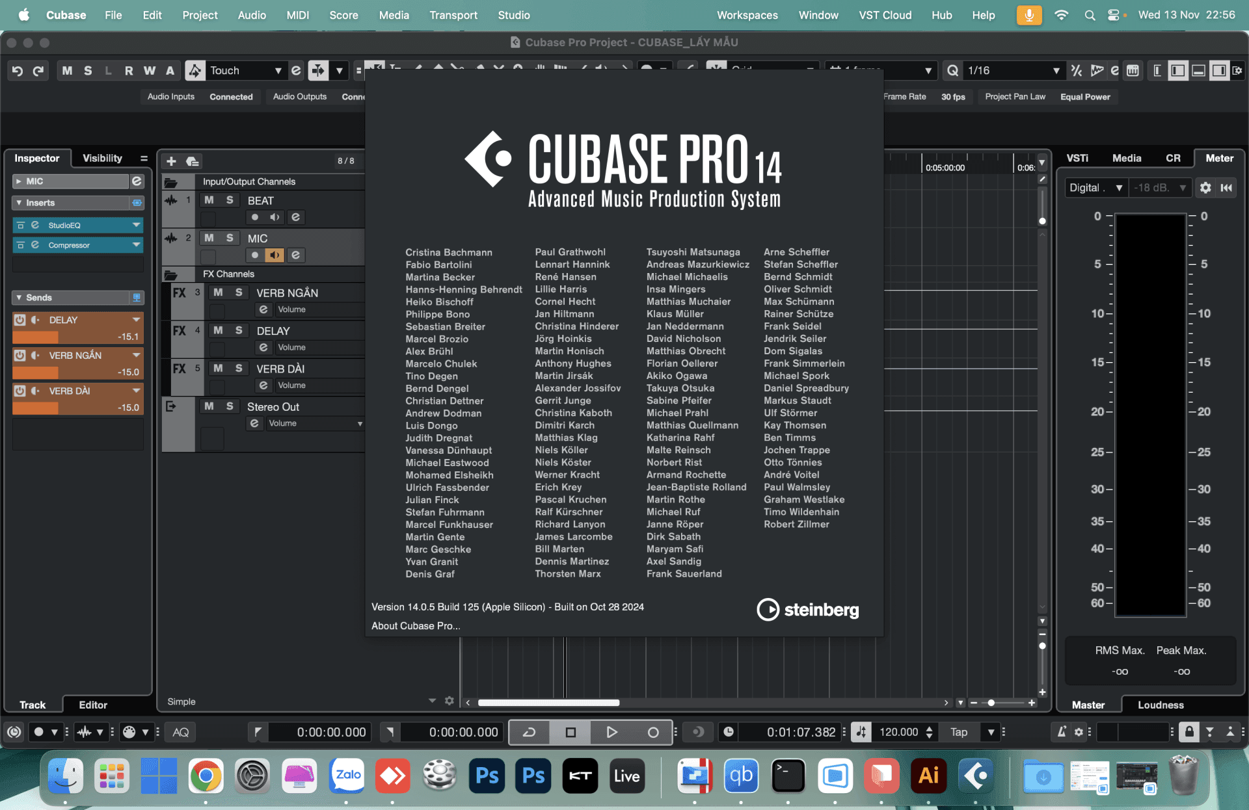Open the Transport menu
The width and height of the screenshot is (1249, 810).
tap(453, 15)
